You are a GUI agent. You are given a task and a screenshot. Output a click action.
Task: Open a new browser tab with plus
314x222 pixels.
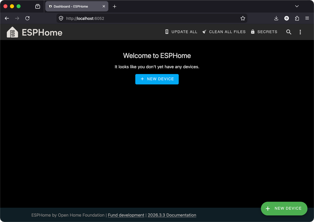point(114,6)
